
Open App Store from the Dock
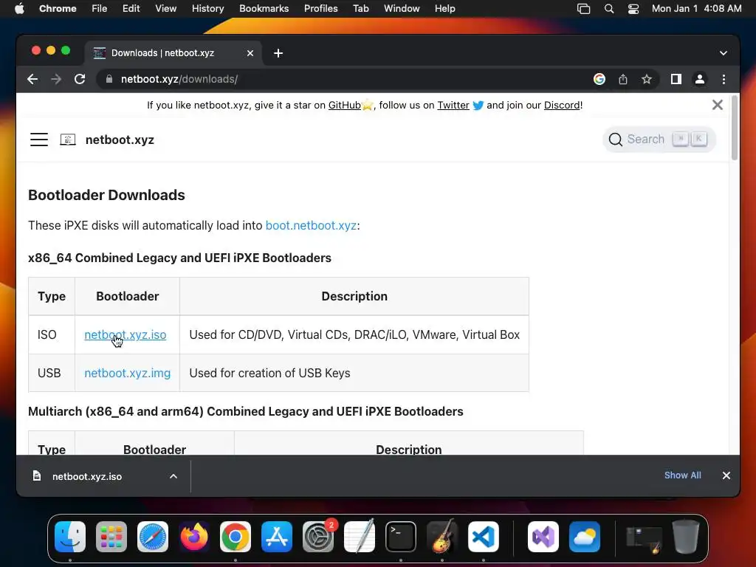point(277,537)
